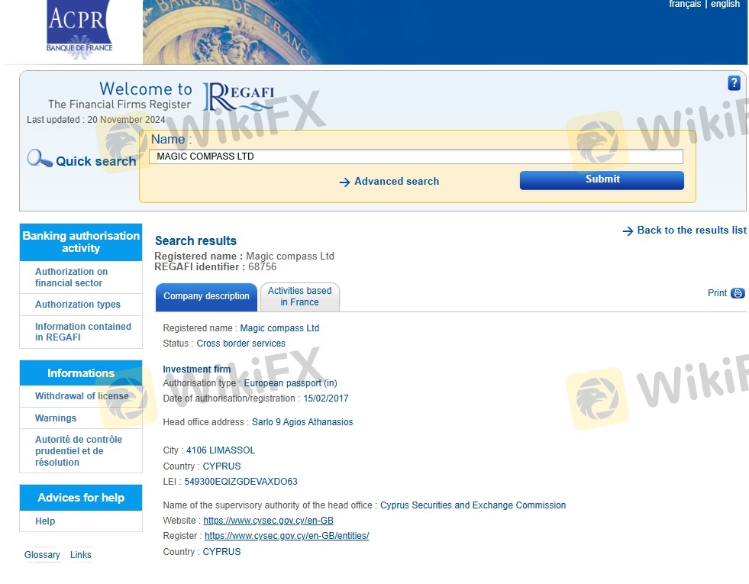Print the company description page
This screenshot has width=749, height=584.
coord(717,293)
